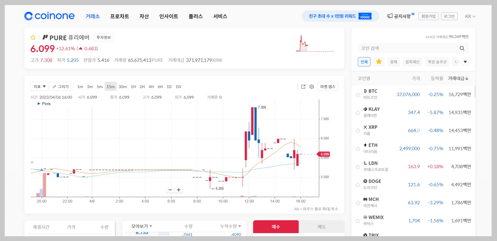Click the 코인 검색 search field
497x241 pixels.
(413, 48)
